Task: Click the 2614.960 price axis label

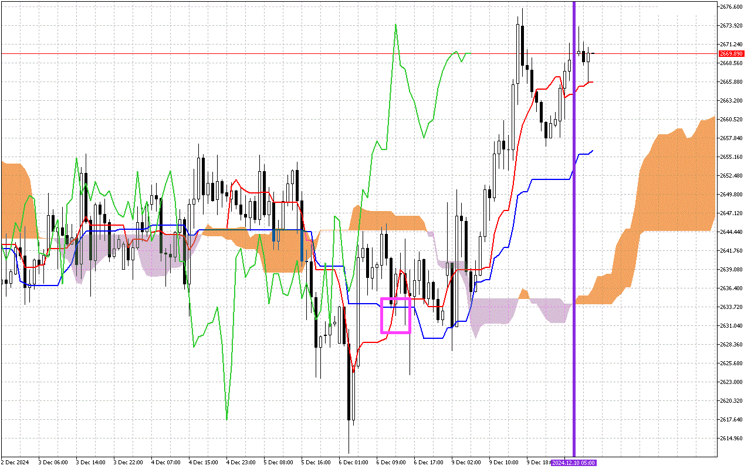Action: pos(730,439)
